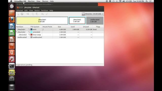Click the Dropbox icon in the Mac menu bar

tap(110, 1)
